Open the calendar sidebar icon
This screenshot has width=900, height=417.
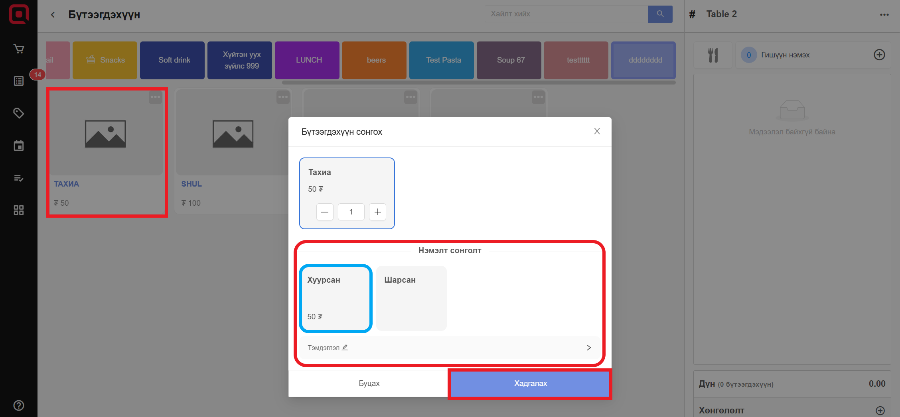click(19, 146)
